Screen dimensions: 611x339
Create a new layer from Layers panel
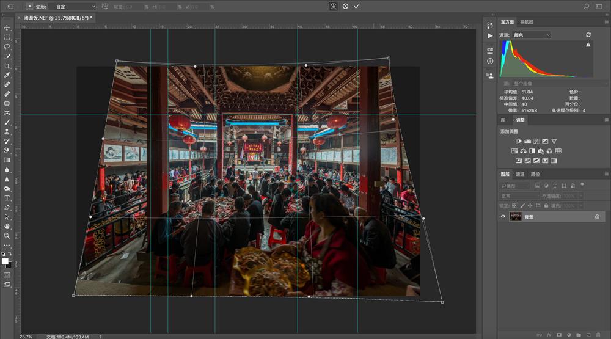pyautogui.click(x=589, y=335)
